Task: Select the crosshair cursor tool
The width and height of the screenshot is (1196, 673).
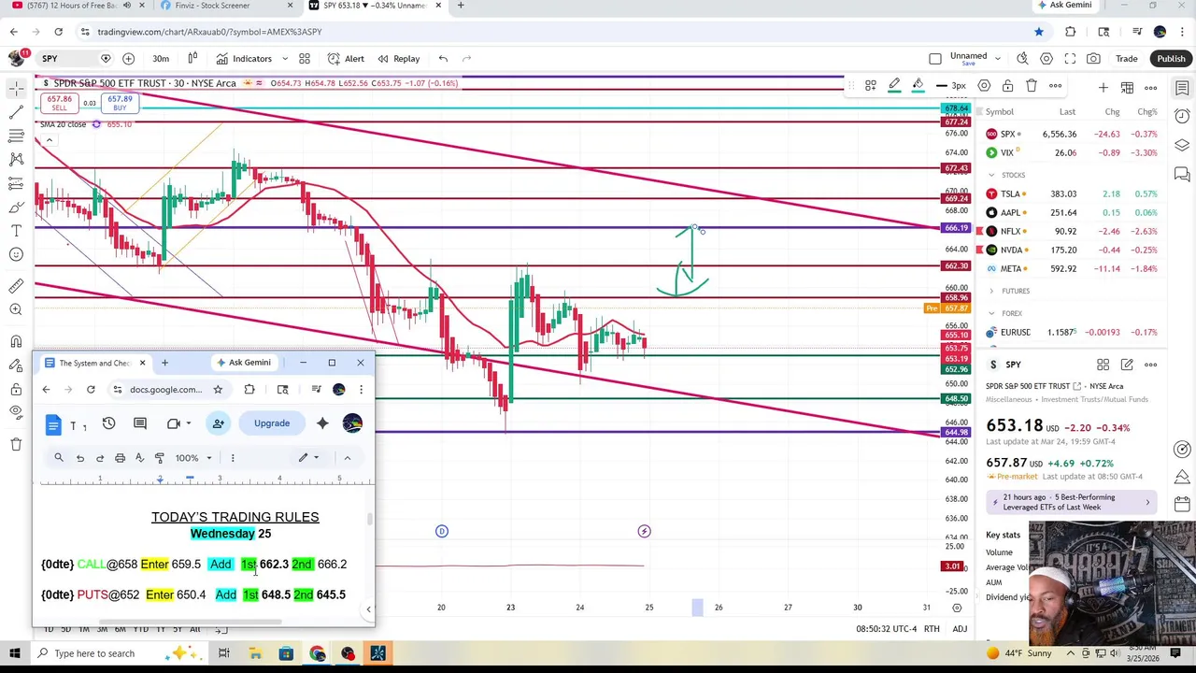Action: pos(16,89)
